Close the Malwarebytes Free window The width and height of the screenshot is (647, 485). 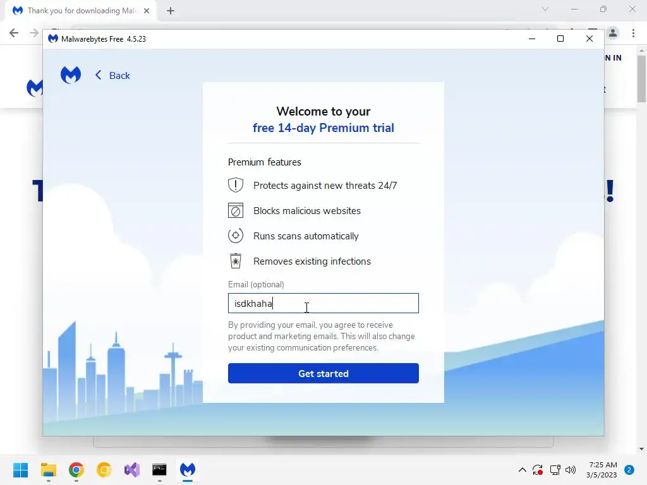pyautogui.click(x=590, y=39)
